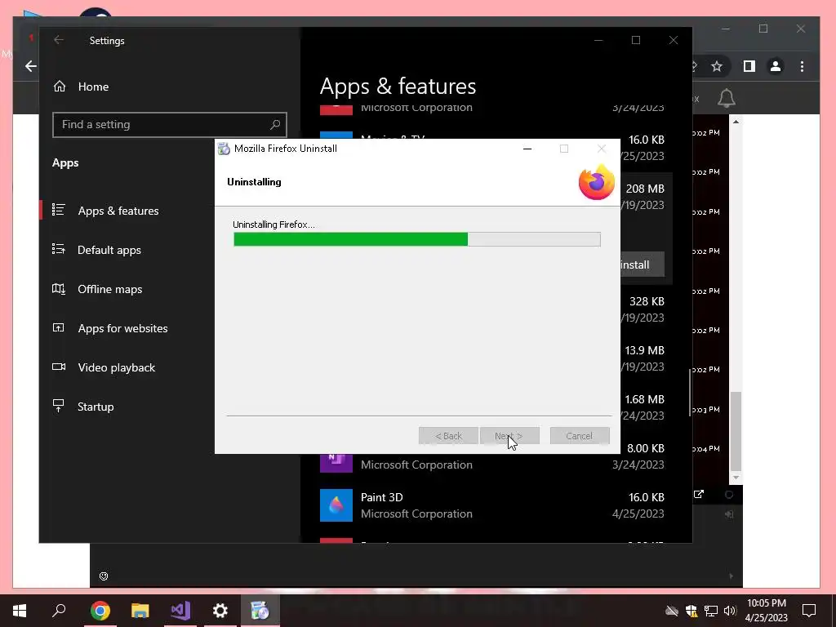Click the Default apps sidebar icon

[x=59, y=249]
